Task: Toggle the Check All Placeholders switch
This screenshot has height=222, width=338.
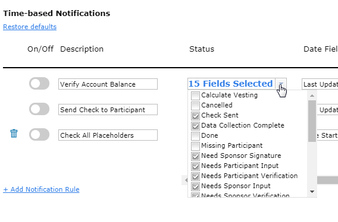Action: (x=39, y=135)
